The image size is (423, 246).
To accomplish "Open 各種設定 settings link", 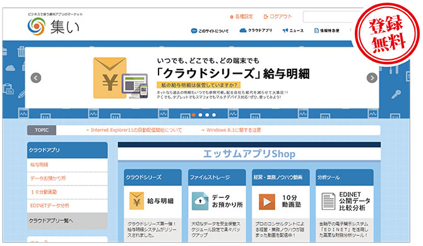I will (244, 16).
